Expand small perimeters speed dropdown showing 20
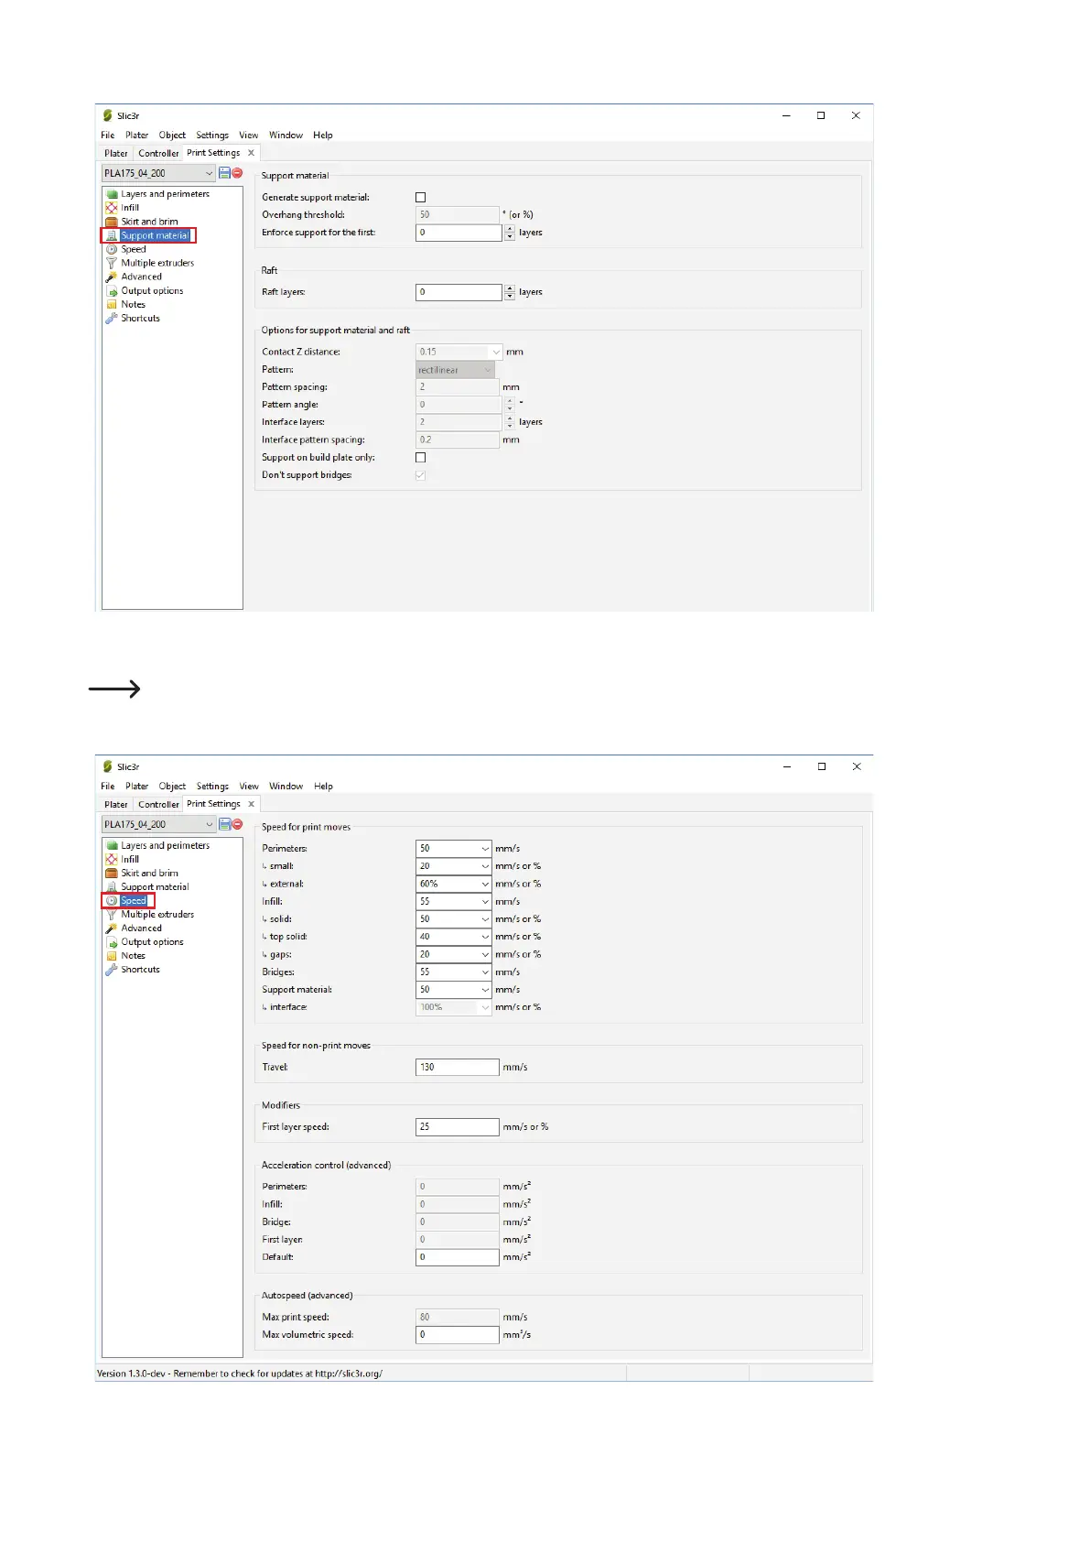 [485, 866]
